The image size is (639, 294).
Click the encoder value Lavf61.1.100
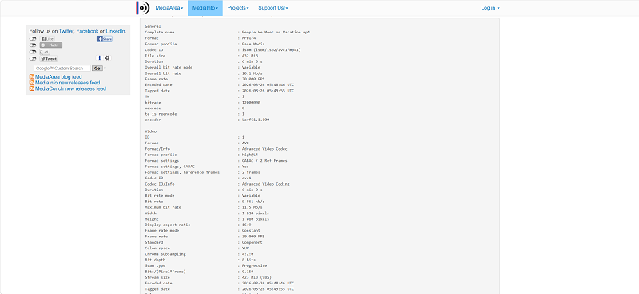tap(256, 120)
